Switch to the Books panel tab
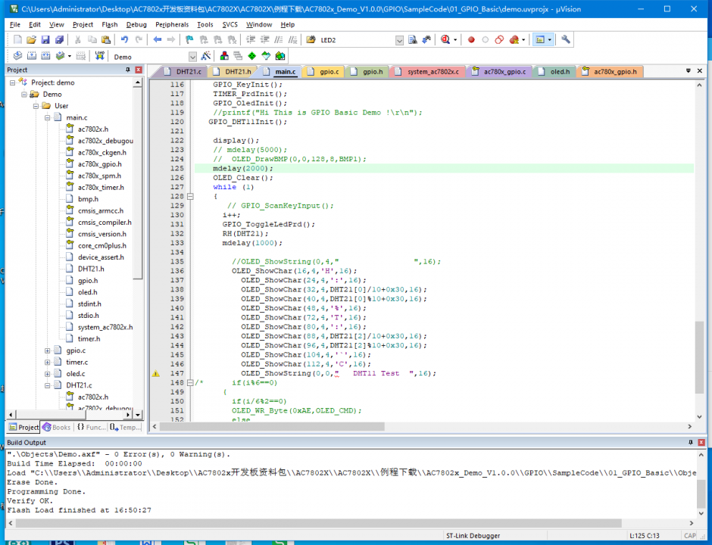 [x=57, y=427]
